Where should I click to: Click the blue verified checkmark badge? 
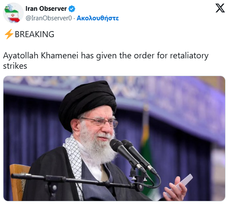[72, 9]
